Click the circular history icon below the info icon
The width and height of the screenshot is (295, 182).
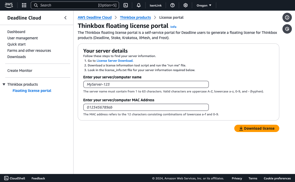[x=287, y=29]
